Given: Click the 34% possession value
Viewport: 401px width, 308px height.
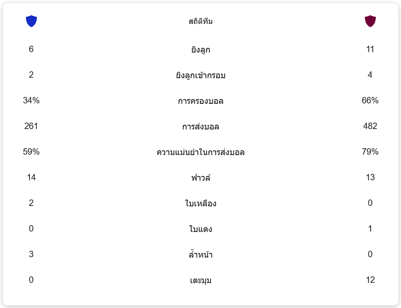Looking at the screenshot, I should coord(31,100).
